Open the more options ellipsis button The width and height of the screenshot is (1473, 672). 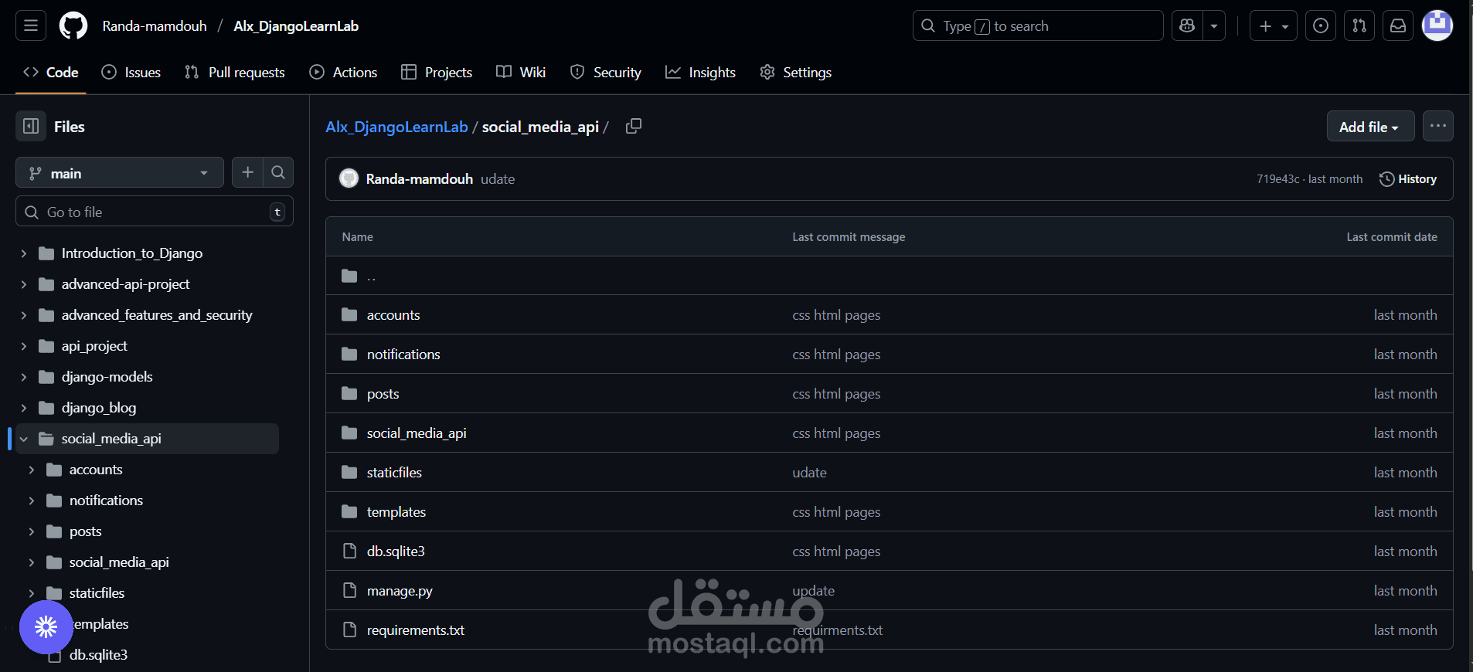[1438, 126]
